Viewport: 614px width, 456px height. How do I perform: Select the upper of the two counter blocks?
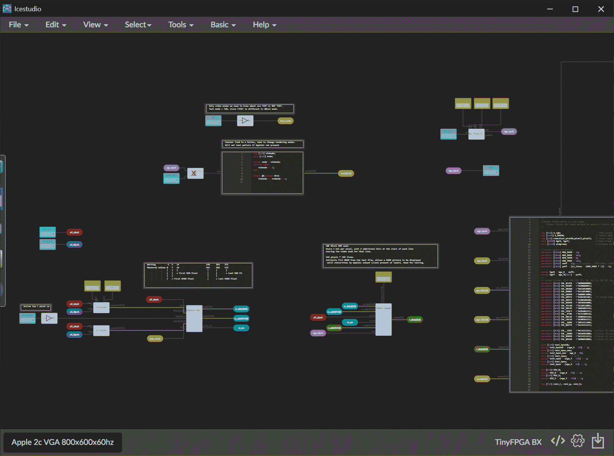pyautogui.click(x=102, y=307)
